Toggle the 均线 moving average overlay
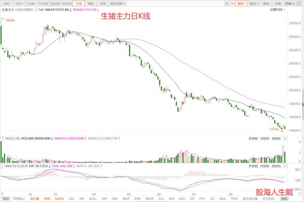The image size is (304, 202). pyautogui.click(x=47, y=199)
